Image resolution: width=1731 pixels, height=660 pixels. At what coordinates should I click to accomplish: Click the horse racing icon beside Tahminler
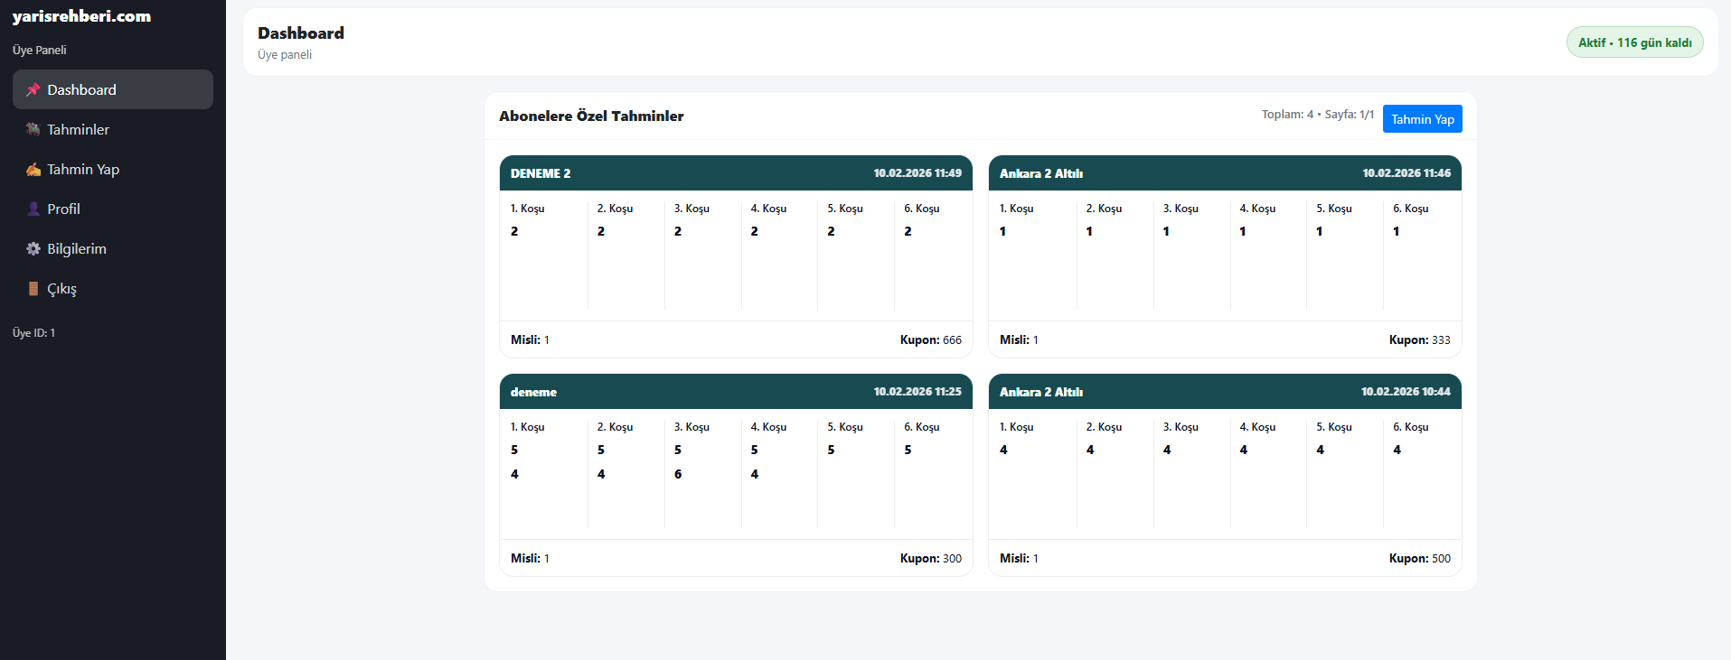[33, 130]
